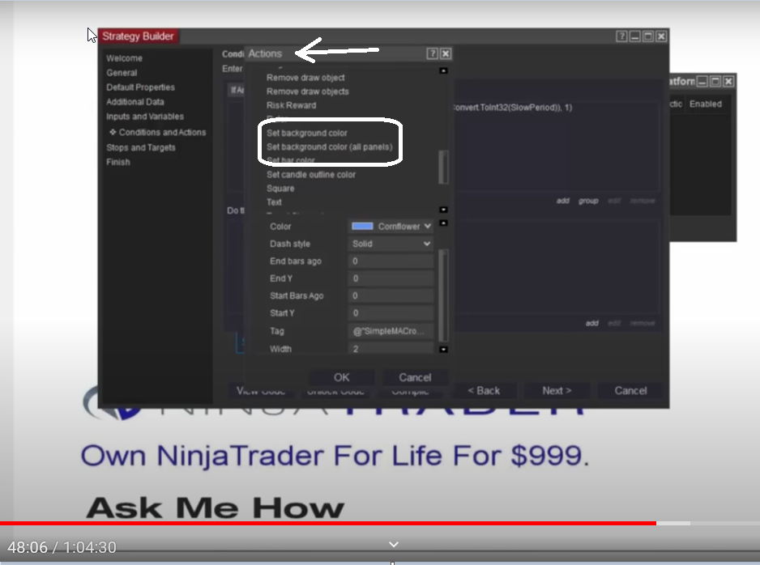Select Remove draw object action
The height and width of the screenshot is (565, 760).
click(x=305, y=78)
